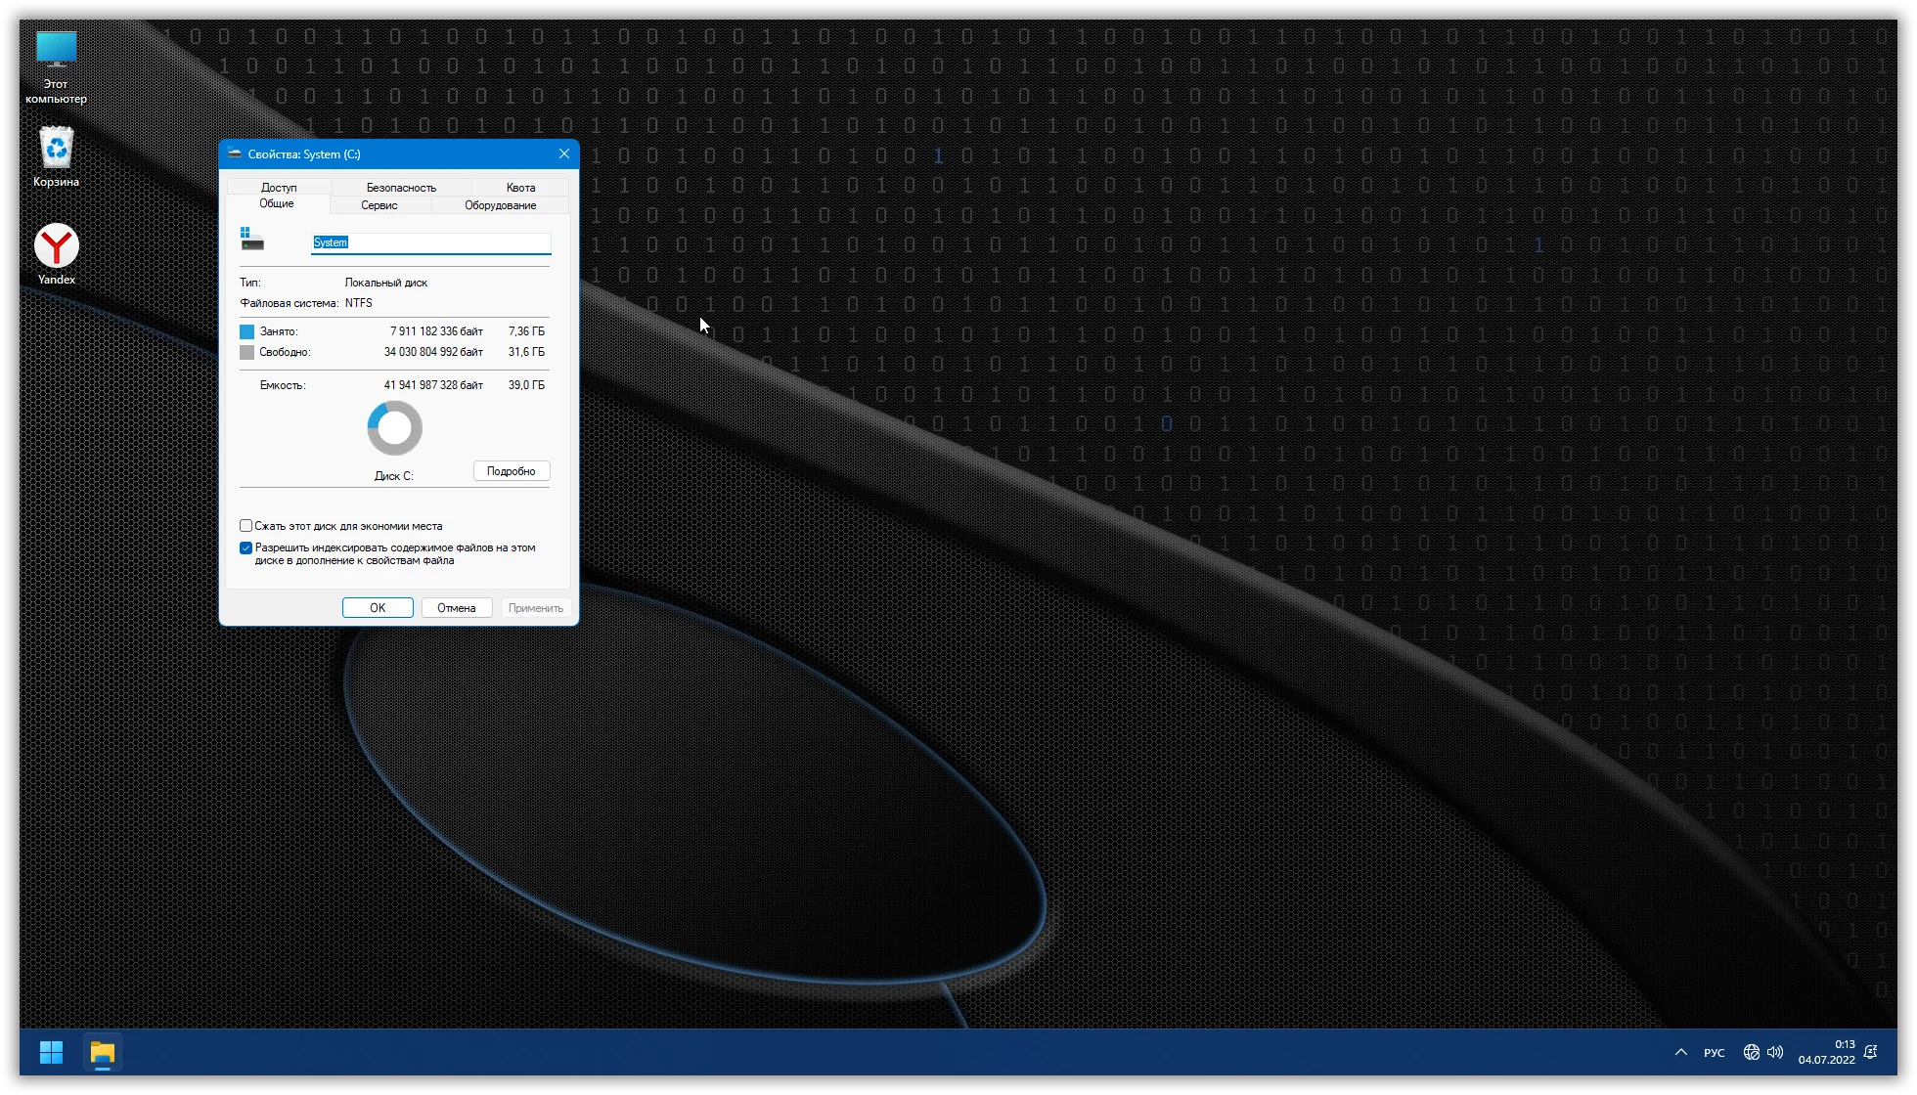Switch to the Безопасность tab
This screenshot has height=1095, width=1917.
[401, 187]
